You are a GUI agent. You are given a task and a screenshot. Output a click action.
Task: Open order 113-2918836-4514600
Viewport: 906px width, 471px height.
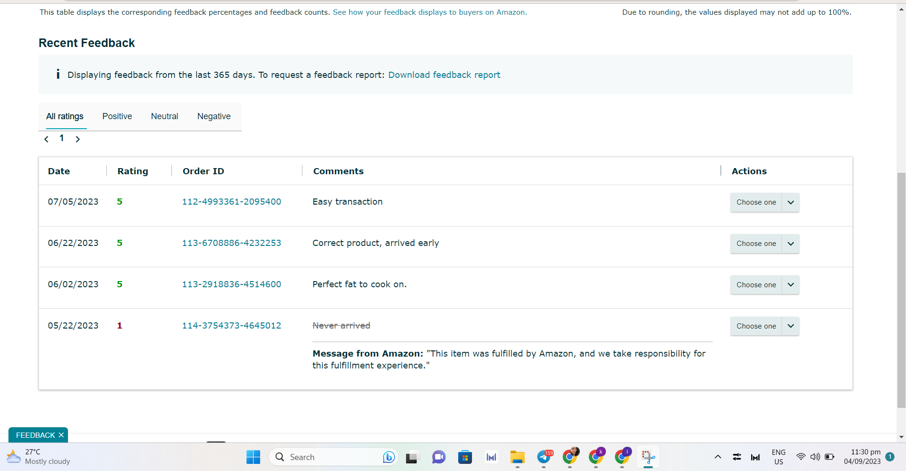coord(232,284)
